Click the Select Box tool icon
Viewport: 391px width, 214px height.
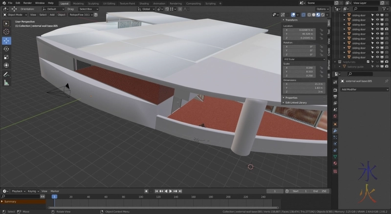[x=6, y=23]
